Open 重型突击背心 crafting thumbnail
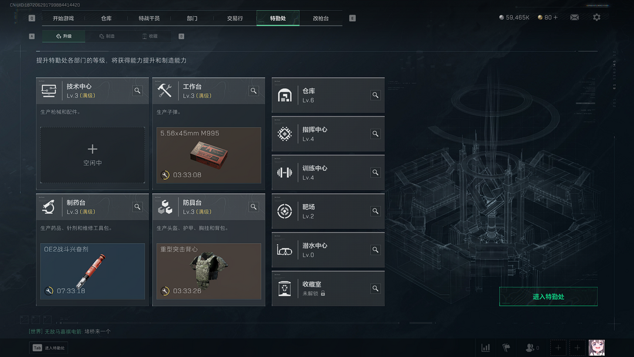This screenshot has height=357, width=634. [x=208, y=271]
